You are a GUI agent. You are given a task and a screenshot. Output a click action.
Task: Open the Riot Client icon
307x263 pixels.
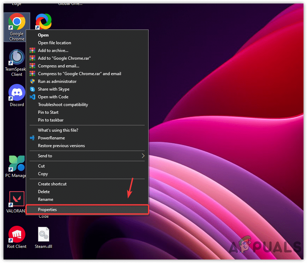coord(16,234)
